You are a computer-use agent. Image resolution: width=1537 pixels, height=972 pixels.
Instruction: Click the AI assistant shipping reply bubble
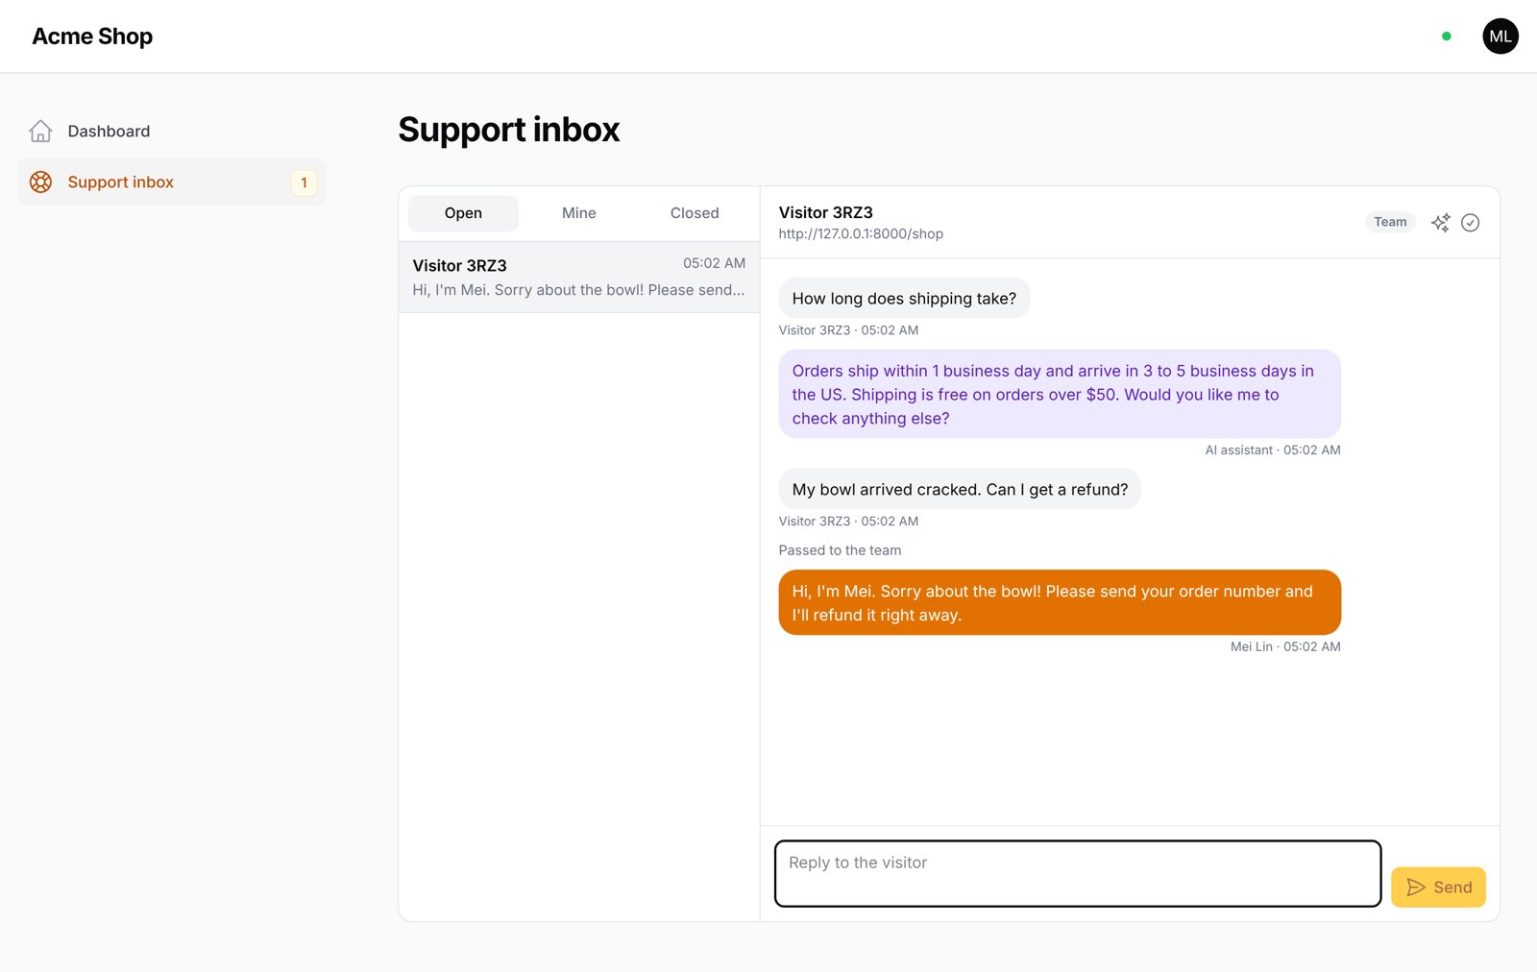pyautogui.click(x=1060, y=395)
